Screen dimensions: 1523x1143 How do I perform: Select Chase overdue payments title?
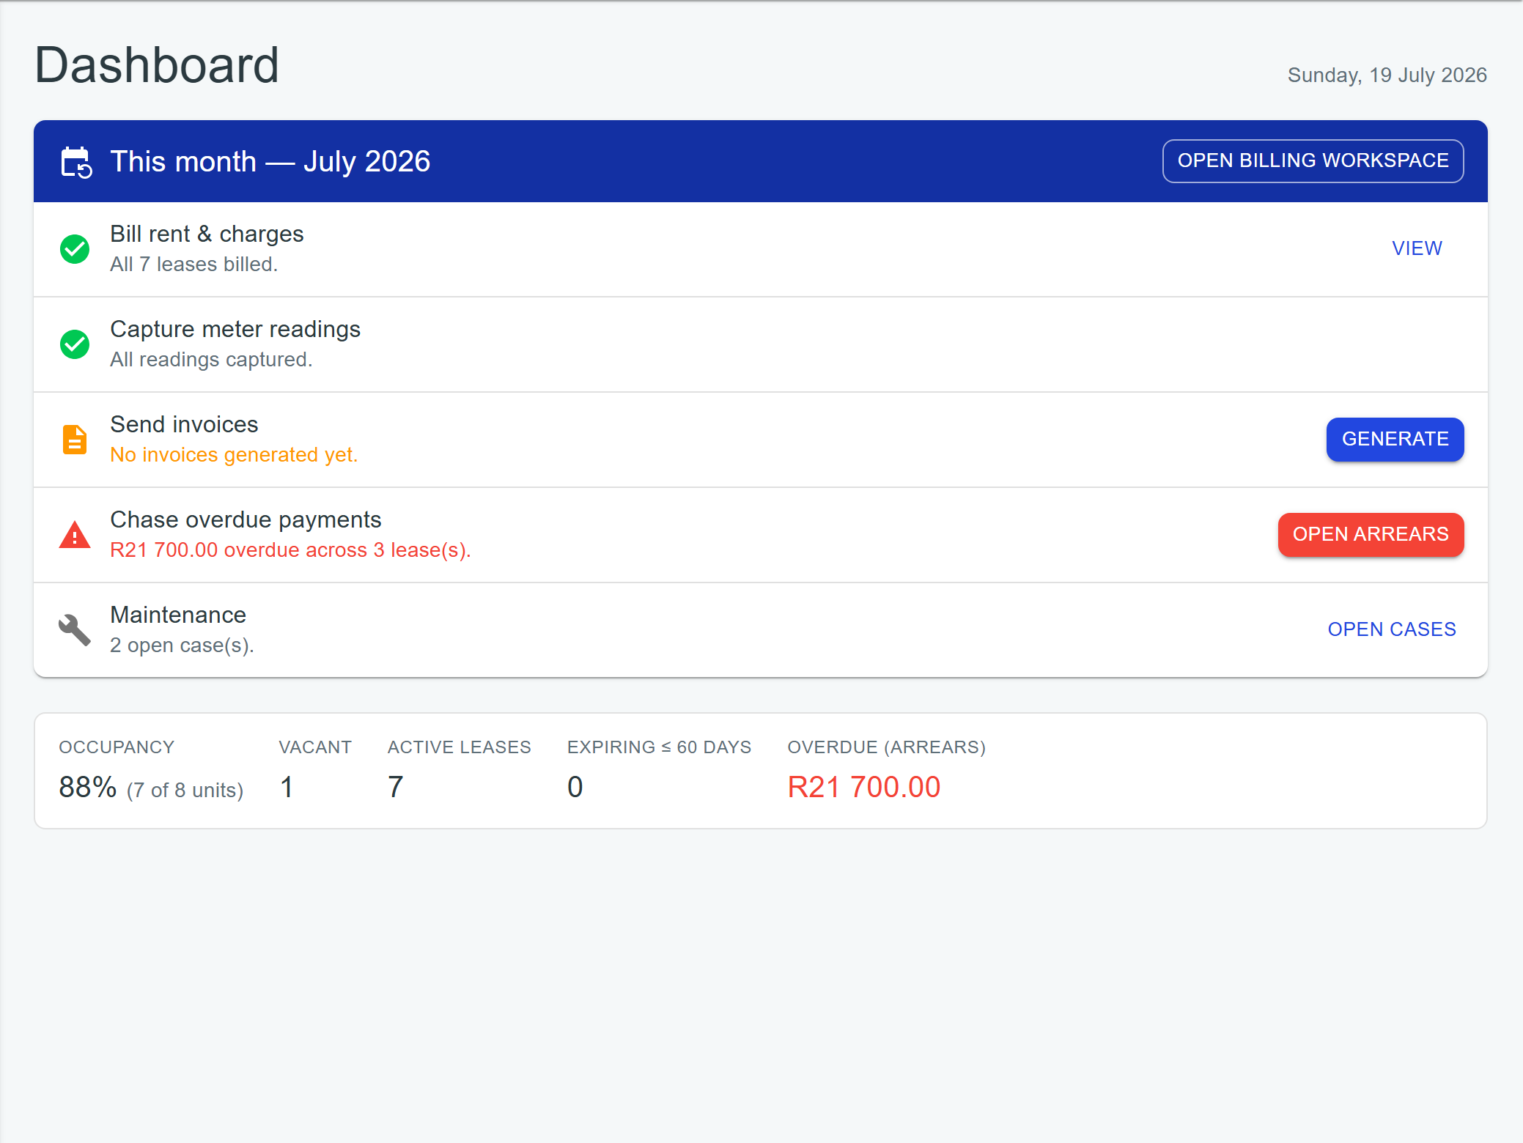(246, 519)
